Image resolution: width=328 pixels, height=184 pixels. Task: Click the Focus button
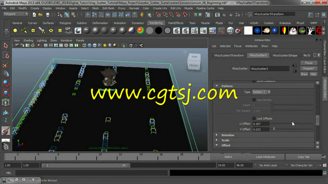[x=309, y=63]
